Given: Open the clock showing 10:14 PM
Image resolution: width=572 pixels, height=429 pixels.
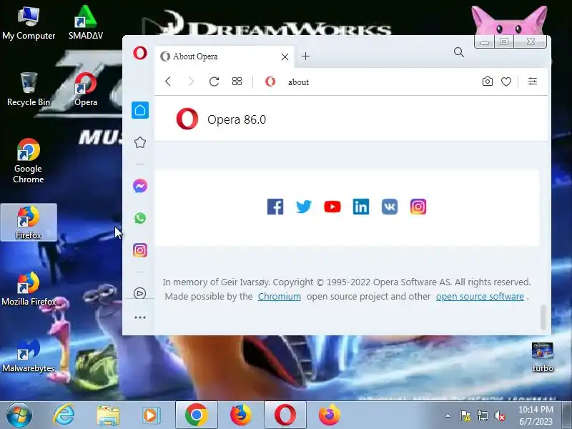Looking at the screenshot, I should pyautogui.click(x=536, y=415).
